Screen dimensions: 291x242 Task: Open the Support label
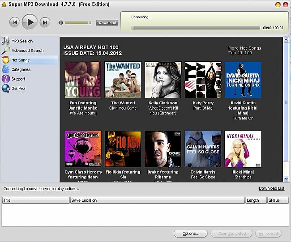18,79
